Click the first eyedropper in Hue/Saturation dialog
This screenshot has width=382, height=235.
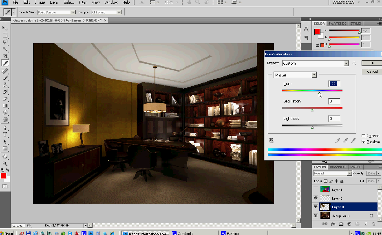(x=338, y=140)
